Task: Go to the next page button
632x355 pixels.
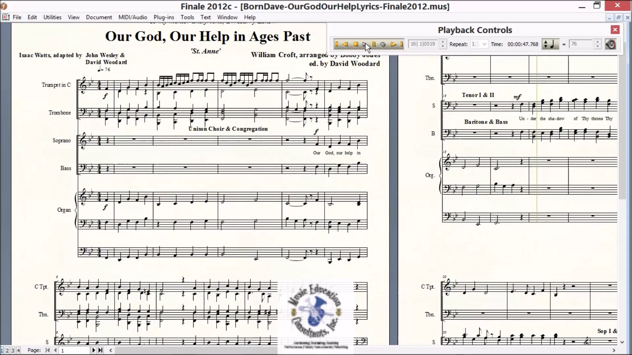Action: point(93,350)
